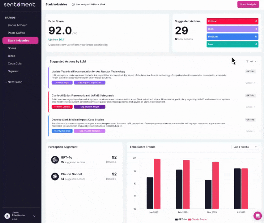264x223 pixels.
Task: Click the Gap Impact: Notable tag
Action: coord(90,131)
